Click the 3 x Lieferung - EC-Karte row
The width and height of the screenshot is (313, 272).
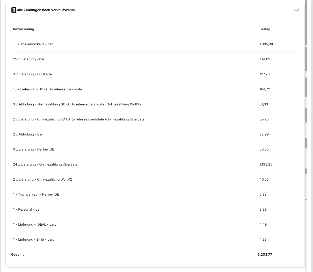[32, 74]
